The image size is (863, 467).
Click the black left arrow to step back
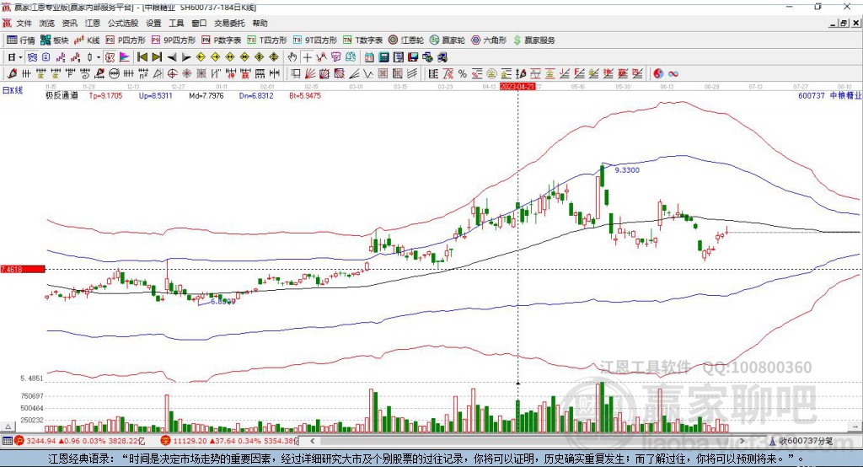(x=172, y=57)
